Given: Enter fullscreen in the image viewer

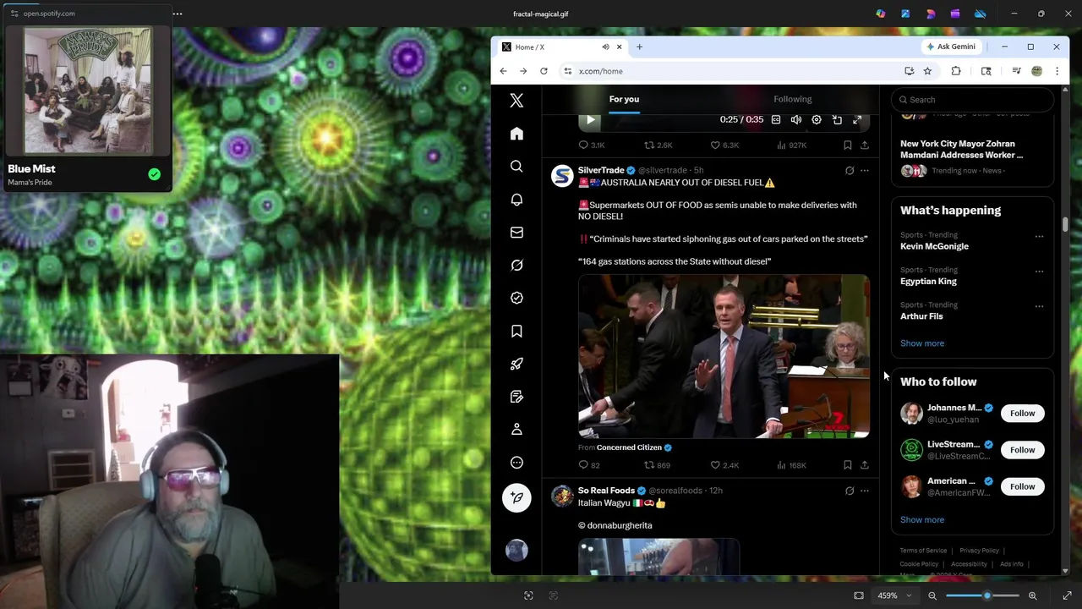Looking at the screenshot, I should (x=1067, y=595).
